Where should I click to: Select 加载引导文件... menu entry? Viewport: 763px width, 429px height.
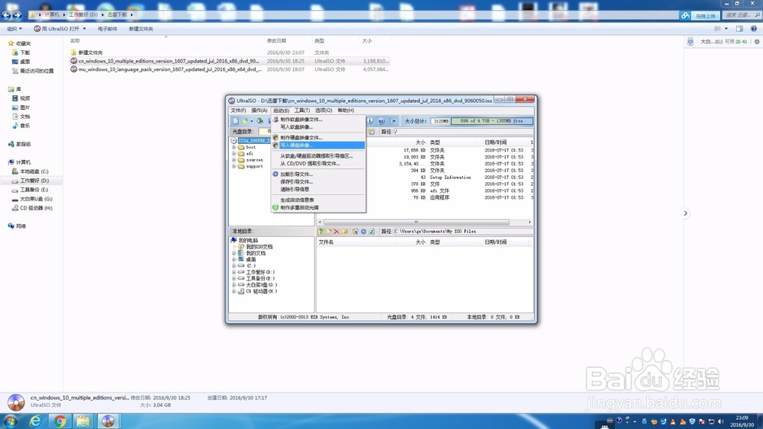tap(318, 174)
